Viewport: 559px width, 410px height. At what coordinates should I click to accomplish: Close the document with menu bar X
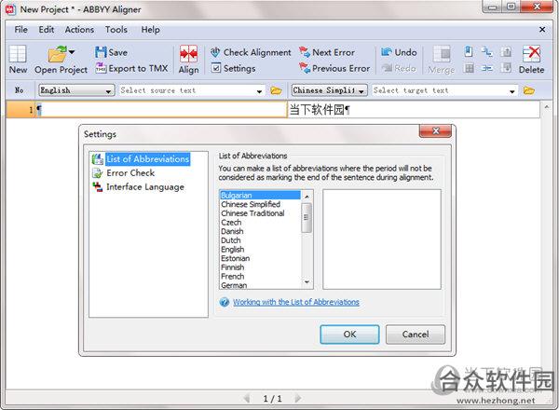pos(542,30)
